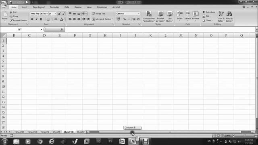258x145 pixels.
Task: Click Increase Decimal
Action: [134, 19]
